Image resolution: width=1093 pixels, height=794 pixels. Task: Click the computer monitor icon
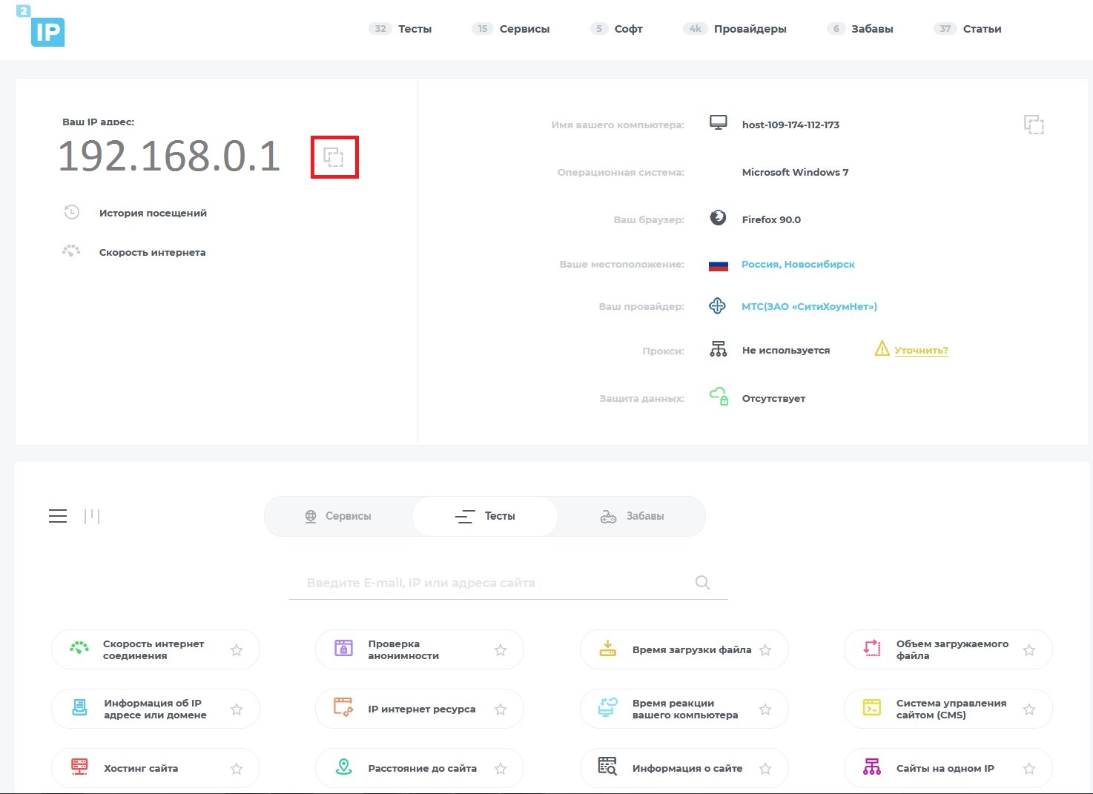click(x=718, y=122)
